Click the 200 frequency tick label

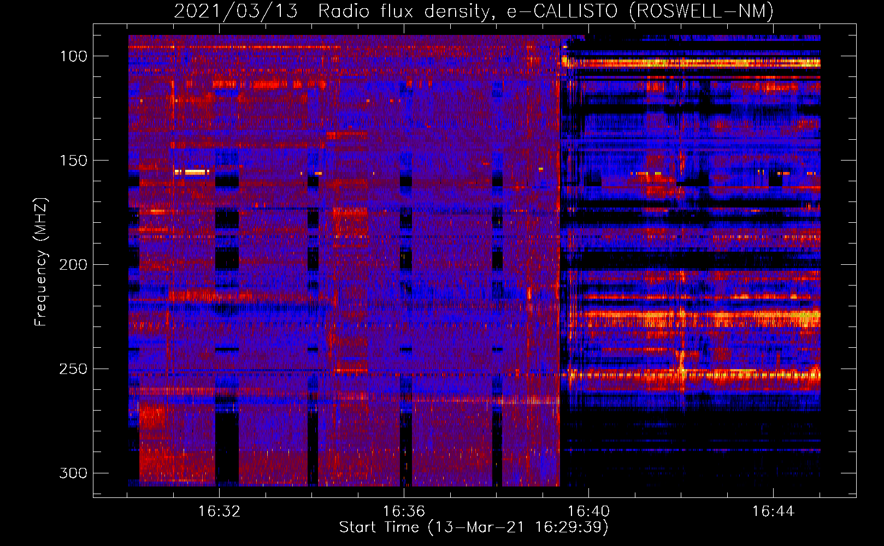(73, 265)
